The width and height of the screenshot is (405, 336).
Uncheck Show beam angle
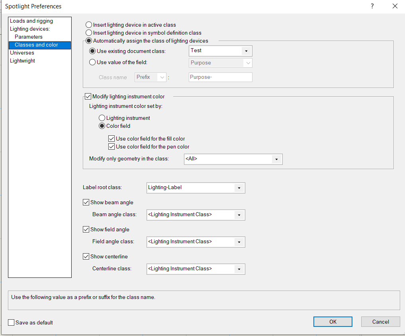point(86,202)
